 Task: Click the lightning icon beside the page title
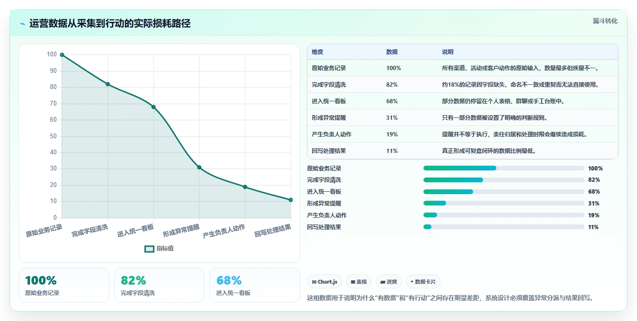point(22,24)
